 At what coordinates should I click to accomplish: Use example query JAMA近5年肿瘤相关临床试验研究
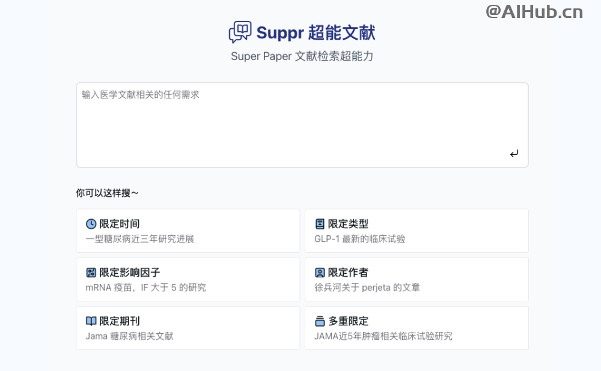coord(383,336)
